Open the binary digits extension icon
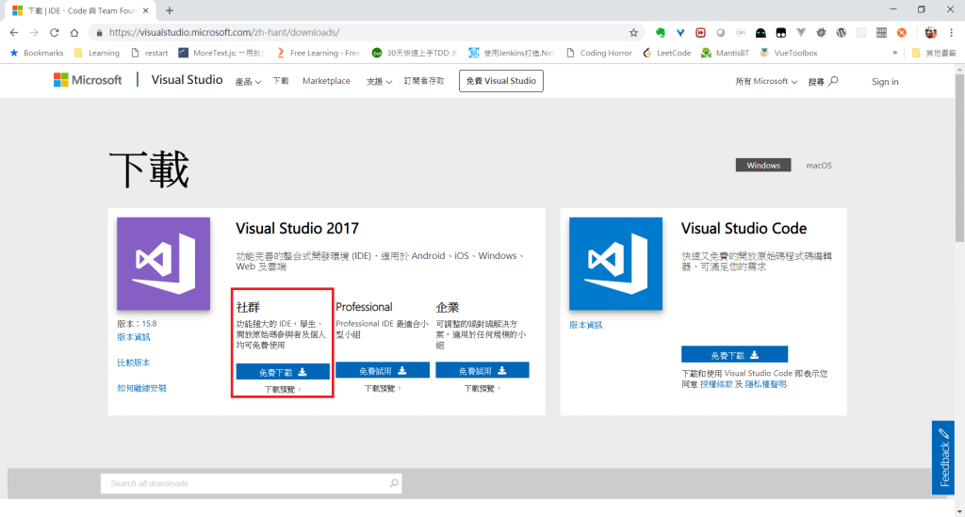 point(881,33)
